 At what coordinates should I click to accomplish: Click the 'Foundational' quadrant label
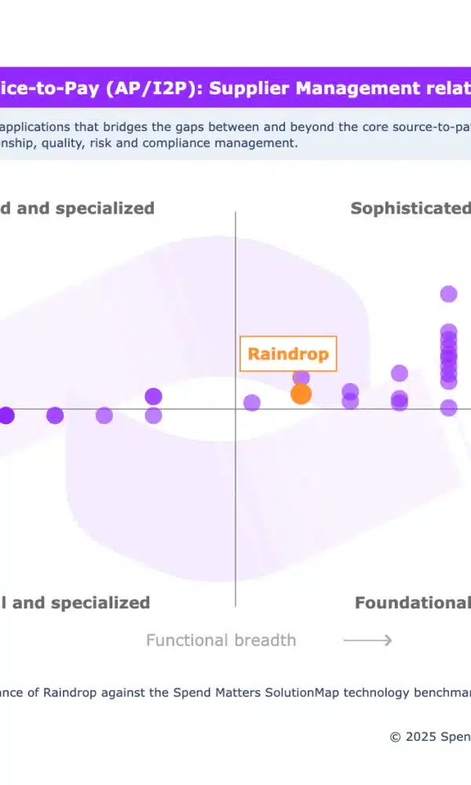[x=413, y=603]
